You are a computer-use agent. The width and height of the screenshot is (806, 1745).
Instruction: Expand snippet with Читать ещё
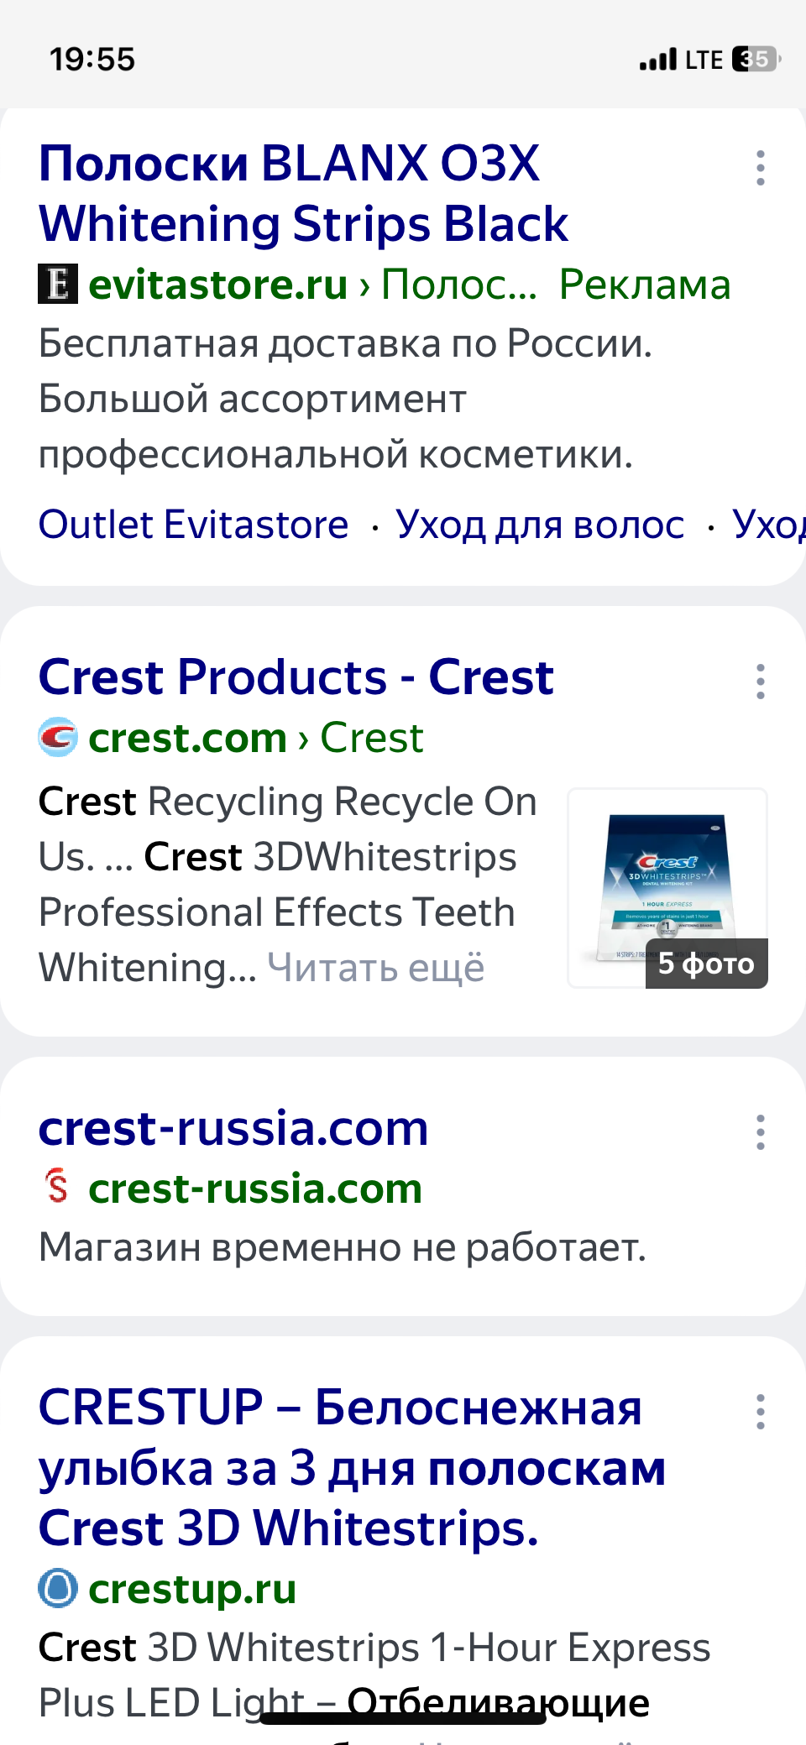tap(376, 968)
